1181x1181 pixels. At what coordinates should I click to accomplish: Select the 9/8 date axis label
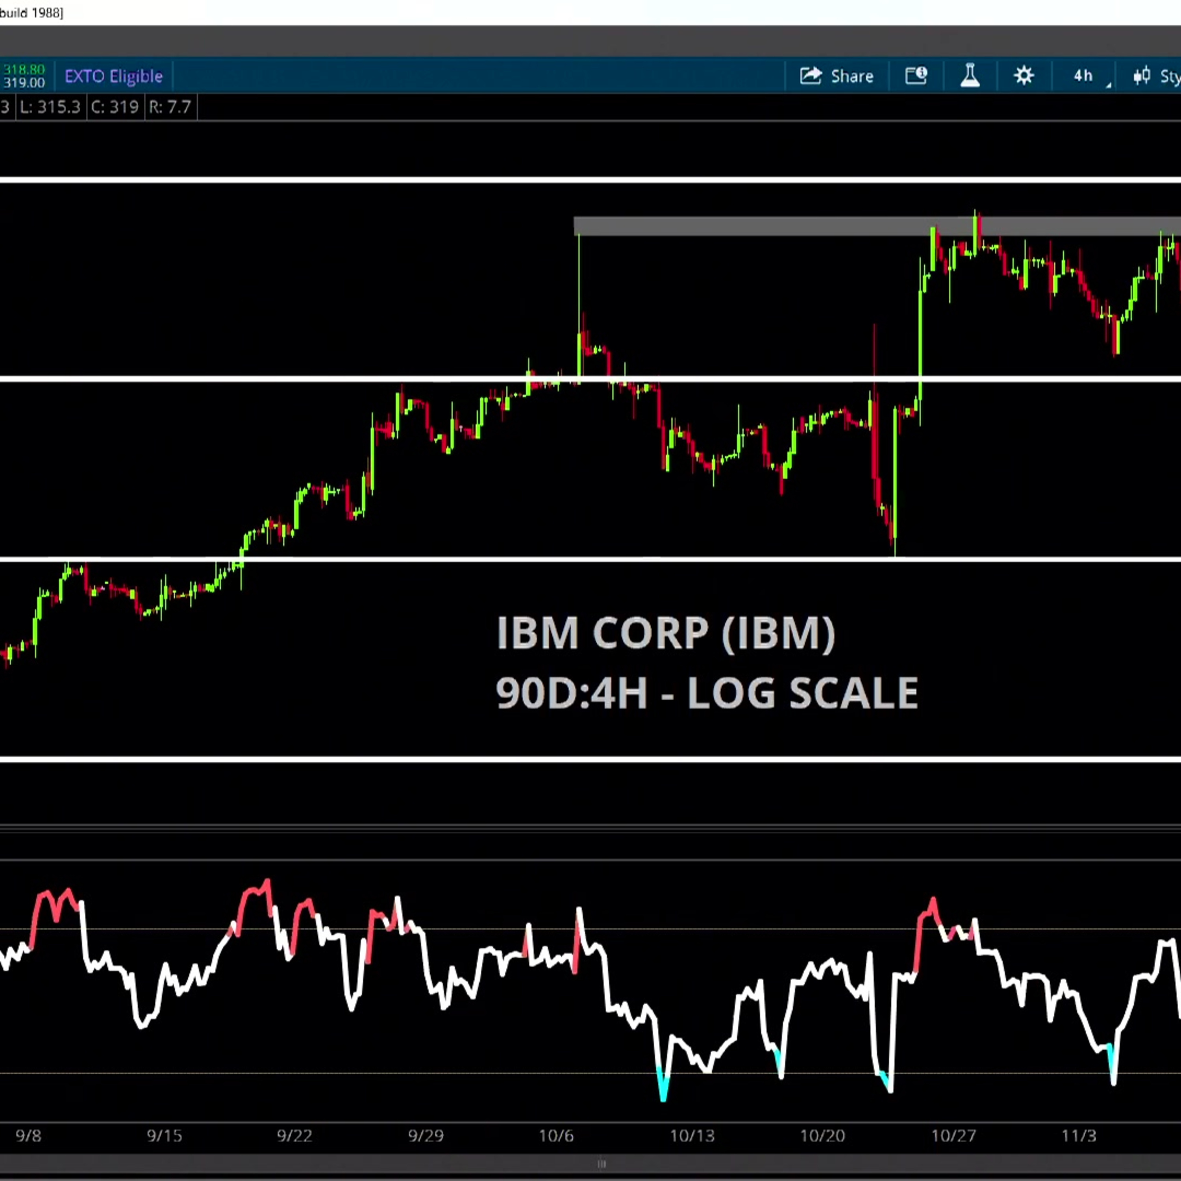(29, 1136)
